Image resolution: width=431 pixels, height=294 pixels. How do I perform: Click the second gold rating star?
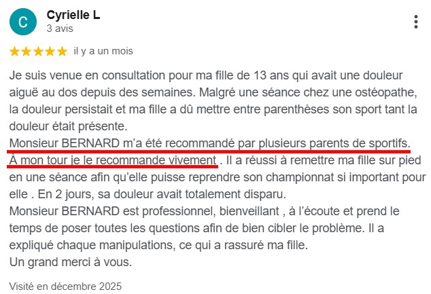[x=27, y=52]
